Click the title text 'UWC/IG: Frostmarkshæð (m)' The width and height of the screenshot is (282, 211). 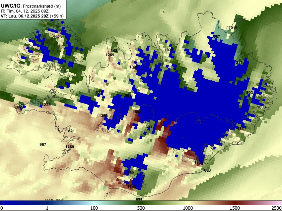(x=31, y=6)
